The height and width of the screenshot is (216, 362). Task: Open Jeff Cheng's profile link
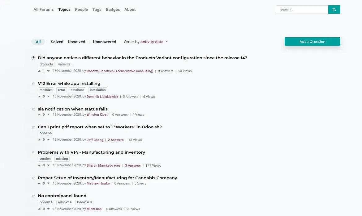pos(95,140)
